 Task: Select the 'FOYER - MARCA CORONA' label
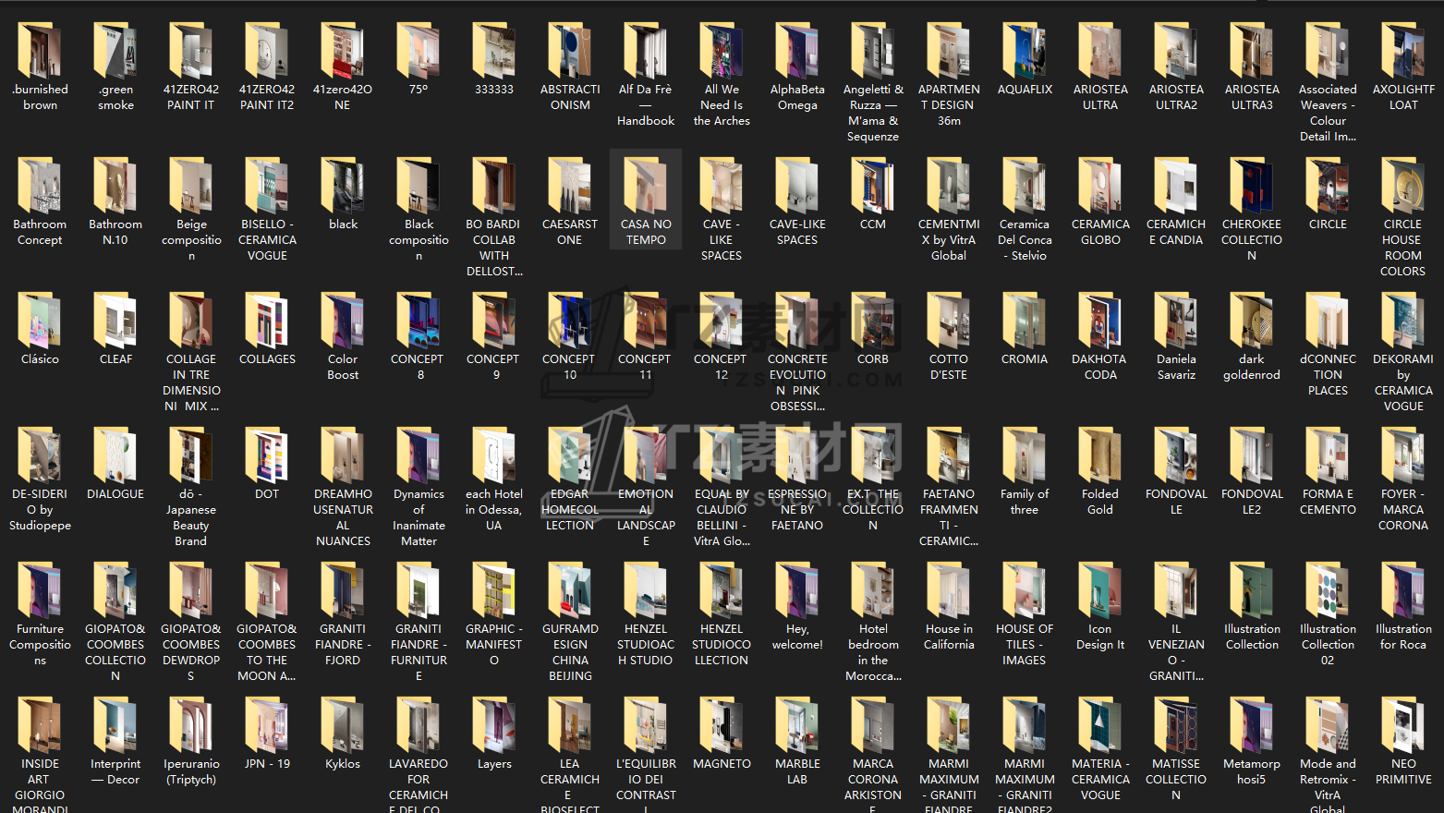click(1403, 510)
